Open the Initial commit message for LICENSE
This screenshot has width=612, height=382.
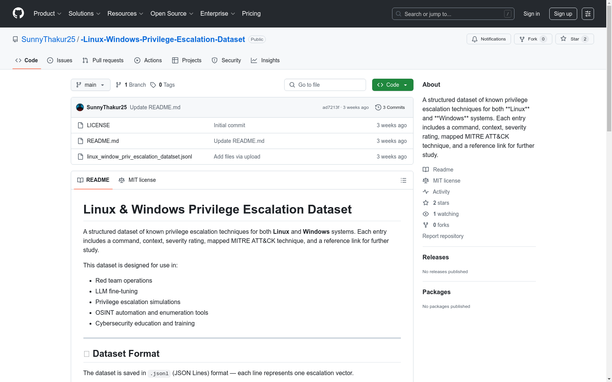[x=229, y=125]
